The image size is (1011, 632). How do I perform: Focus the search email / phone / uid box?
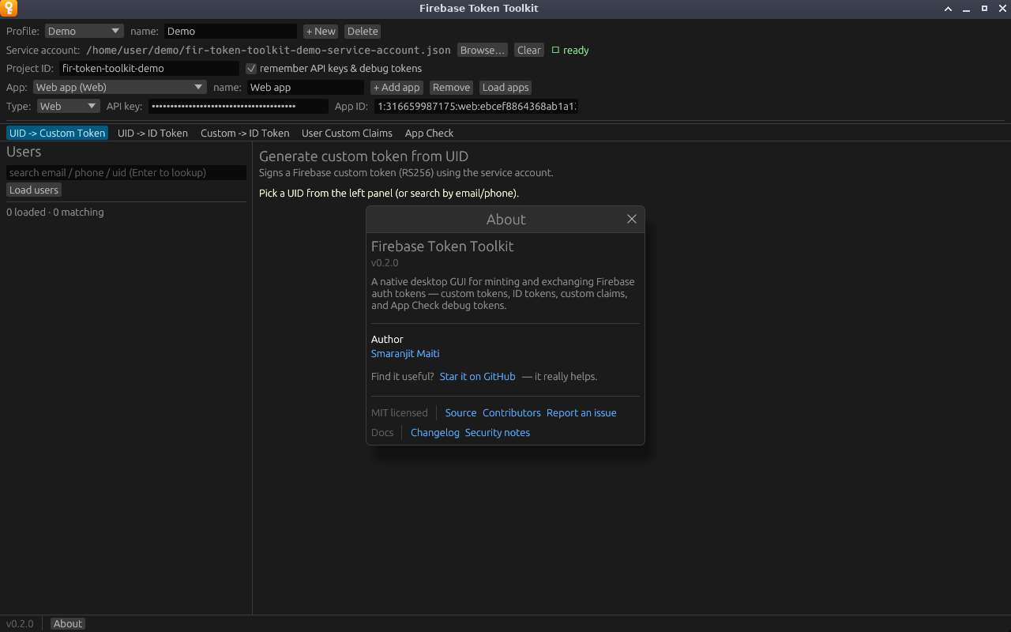coord(126,172)
